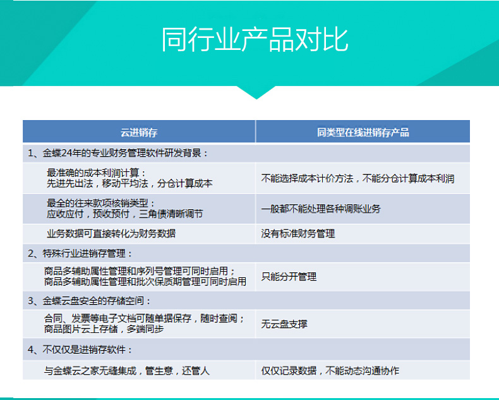Click the 没有标准财务管理 cell

coord(298,234)
